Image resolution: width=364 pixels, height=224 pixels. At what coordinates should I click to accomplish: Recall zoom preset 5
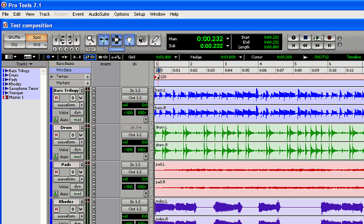pyautogui.click(x=77, y=49)
